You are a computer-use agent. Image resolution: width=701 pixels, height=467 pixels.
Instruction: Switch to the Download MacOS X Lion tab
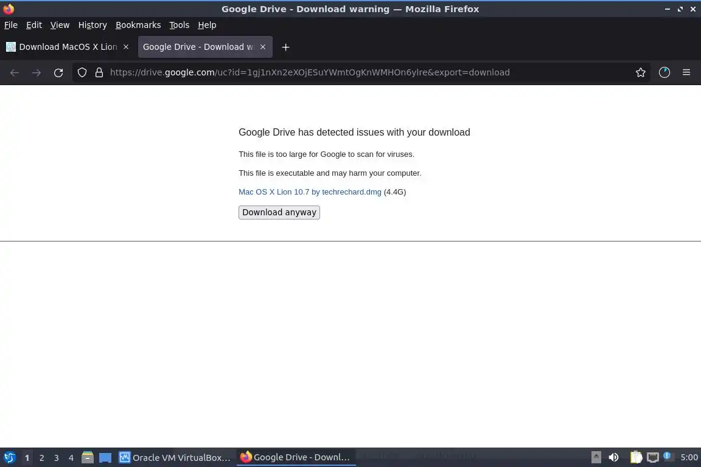point(68,47)
